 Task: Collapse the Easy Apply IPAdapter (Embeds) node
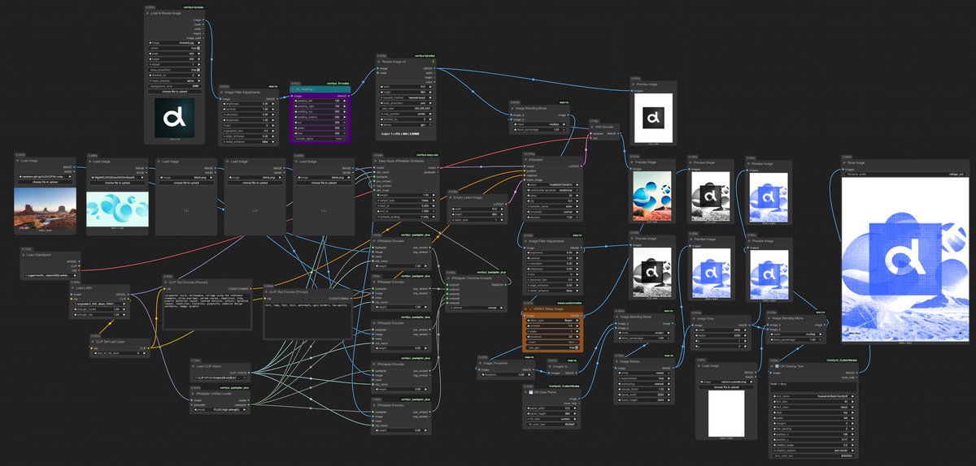pyautogui.click(x=376, y=161)
